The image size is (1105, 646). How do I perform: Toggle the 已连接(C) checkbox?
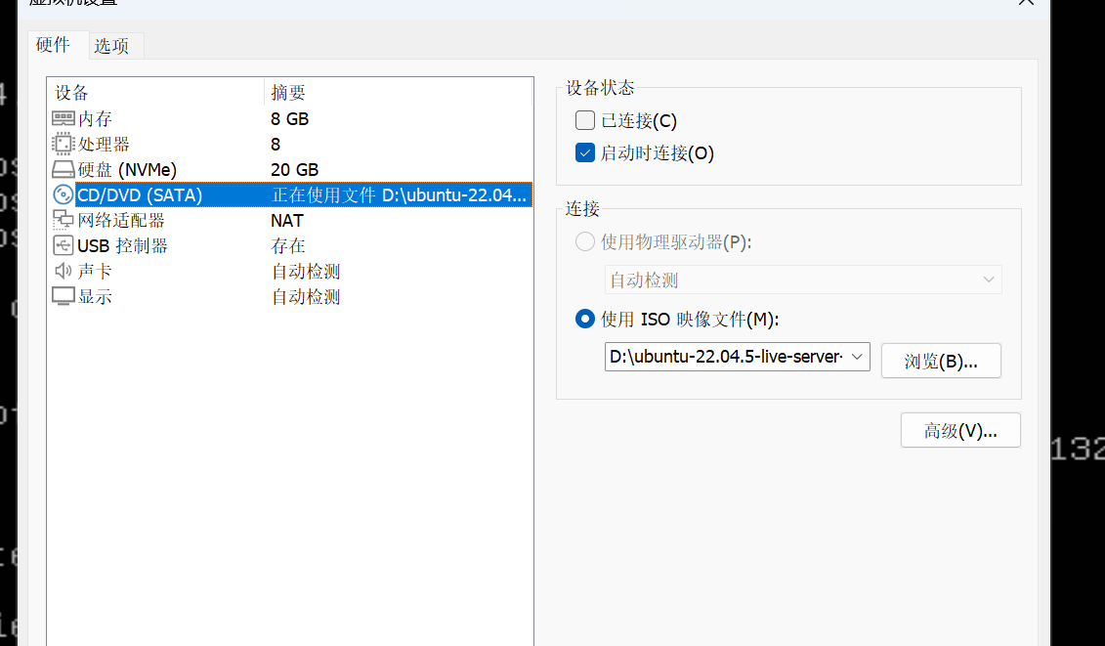coord(585,120)
